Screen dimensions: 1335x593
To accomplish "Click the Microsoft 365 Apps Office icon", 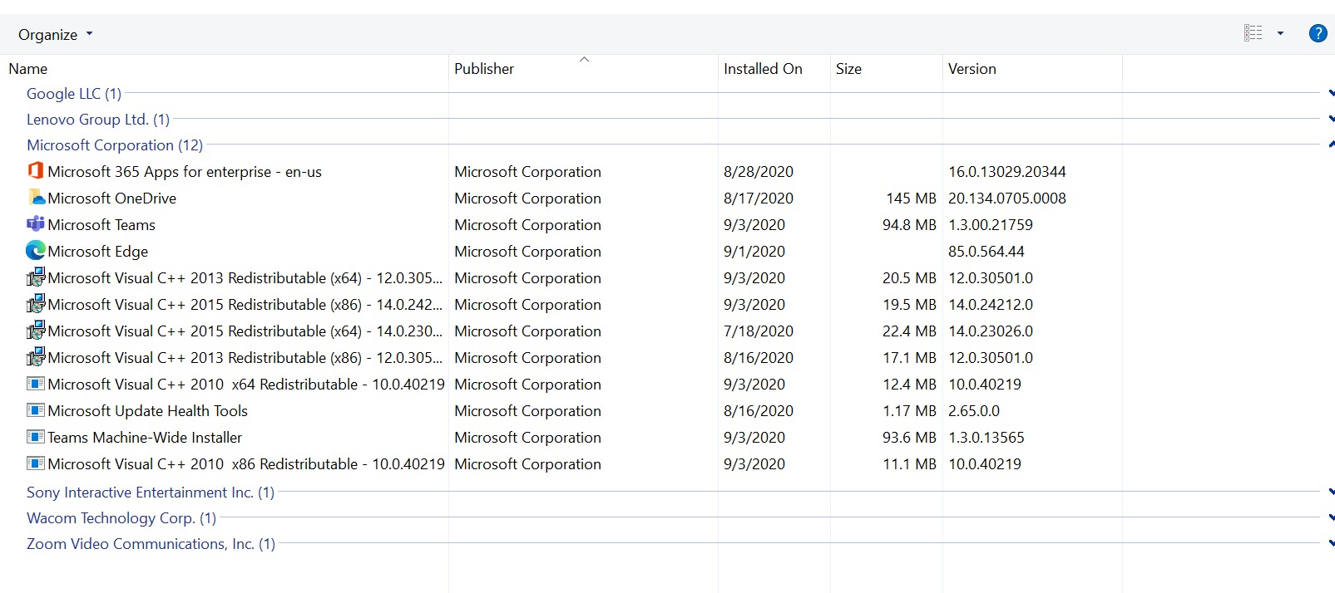I will (35, 171).
